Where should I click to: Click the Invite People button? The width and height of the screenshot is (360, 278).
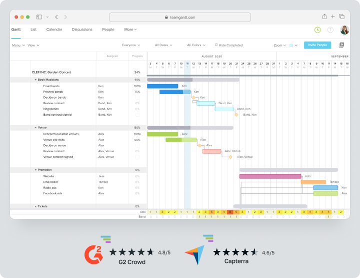pos(317,45)
